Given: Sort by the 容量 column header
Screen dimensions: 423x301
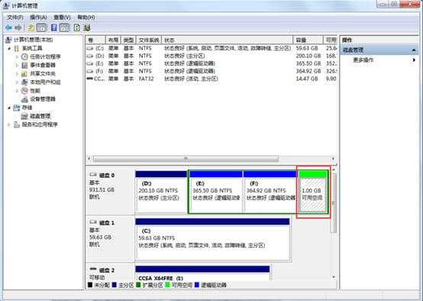Looking at the screenshot, I should coord(308,40).
